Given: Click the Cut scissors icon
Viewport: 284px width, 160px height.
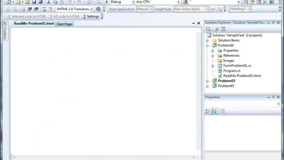Looking at the screenshot, I should (x=48, y=2).
